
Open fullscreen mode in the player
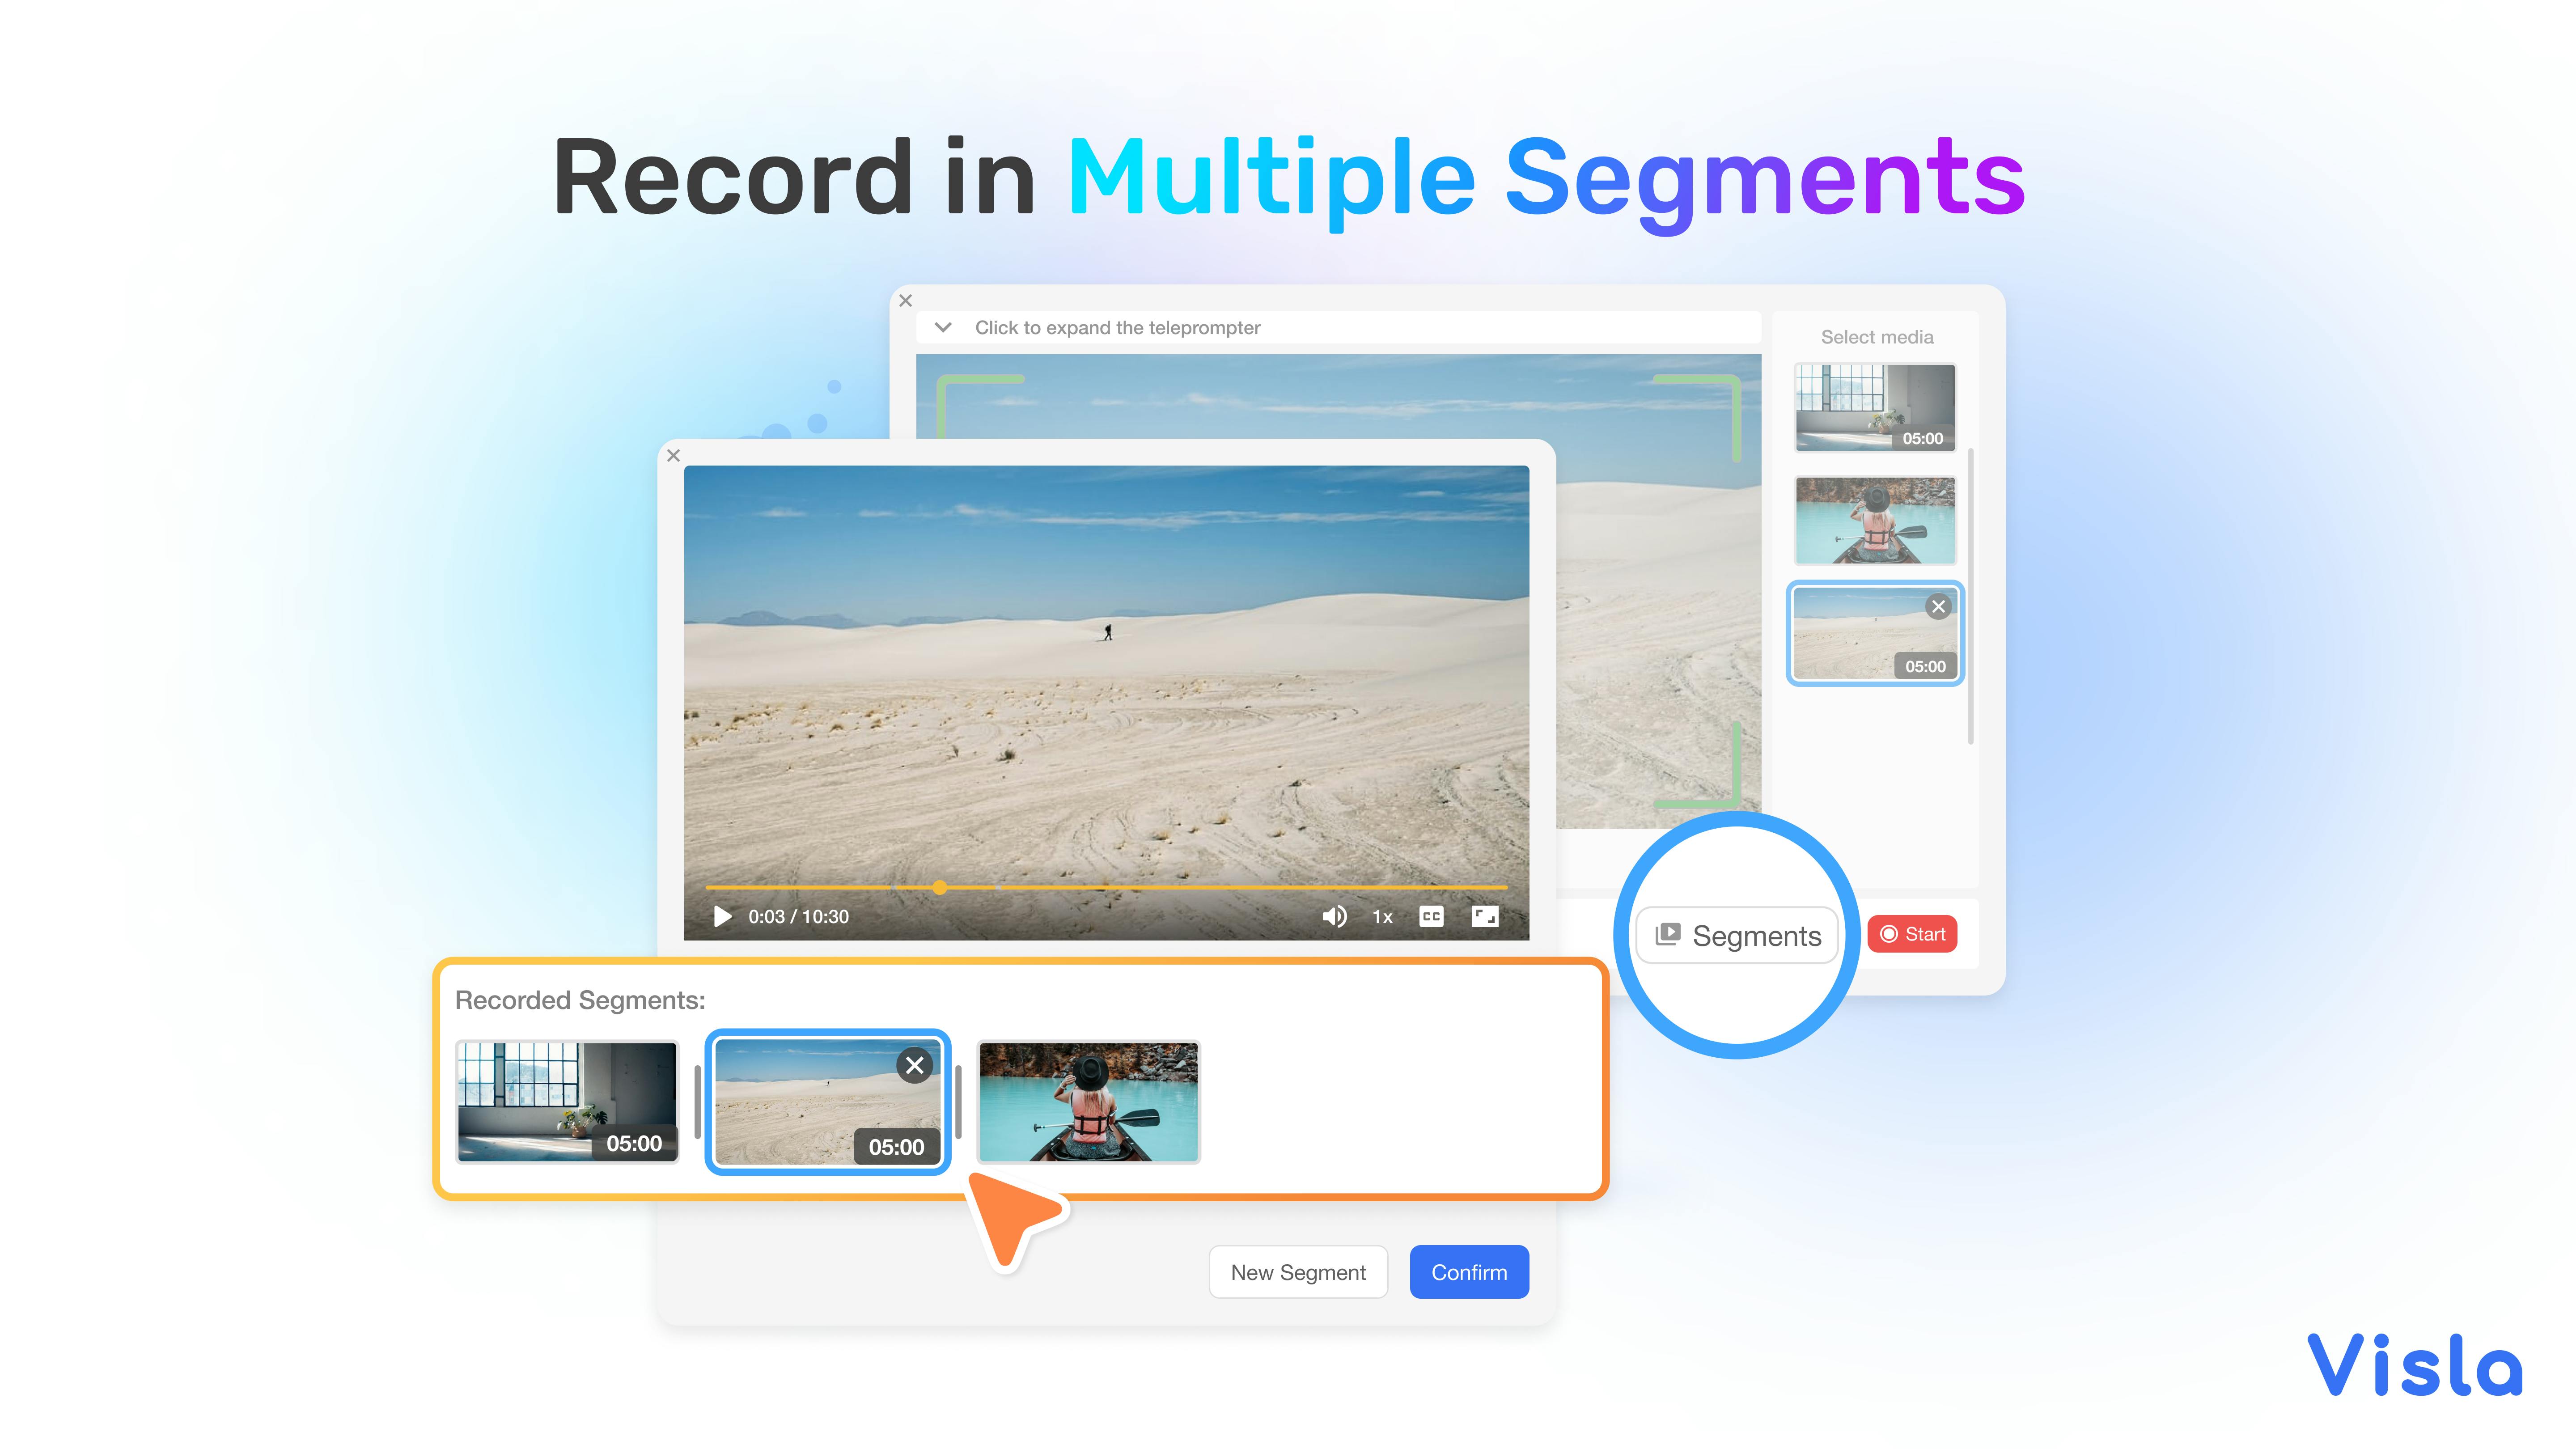tap(1485, 917)
